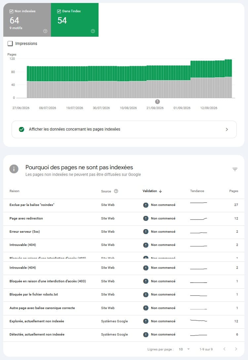Click the annotation marker 1 under the chart

[157, 101]
